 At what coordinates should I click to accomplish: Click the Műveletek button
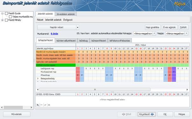17,114
